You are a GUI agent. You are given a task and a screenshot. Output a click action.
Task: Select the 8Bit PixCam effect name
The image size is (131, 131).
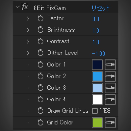point(50,8)
